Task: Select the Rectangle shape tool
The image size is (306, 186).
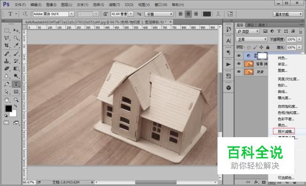Action: click(16, 92)
